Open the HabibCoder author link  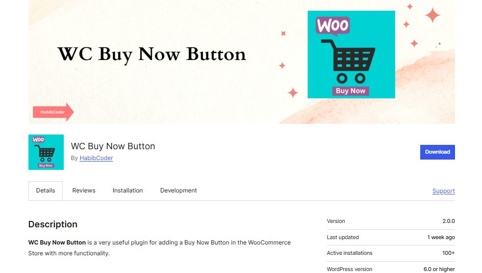pos(96,158)
